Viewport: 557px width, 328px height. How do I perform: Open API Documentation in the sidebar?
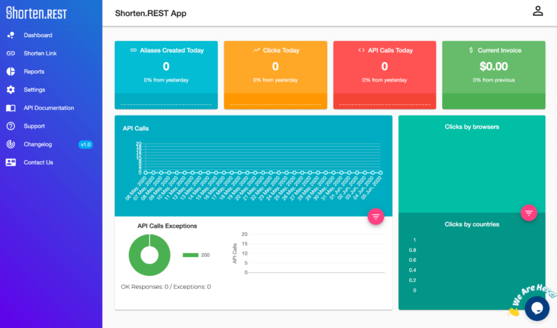tap(49, 108)
